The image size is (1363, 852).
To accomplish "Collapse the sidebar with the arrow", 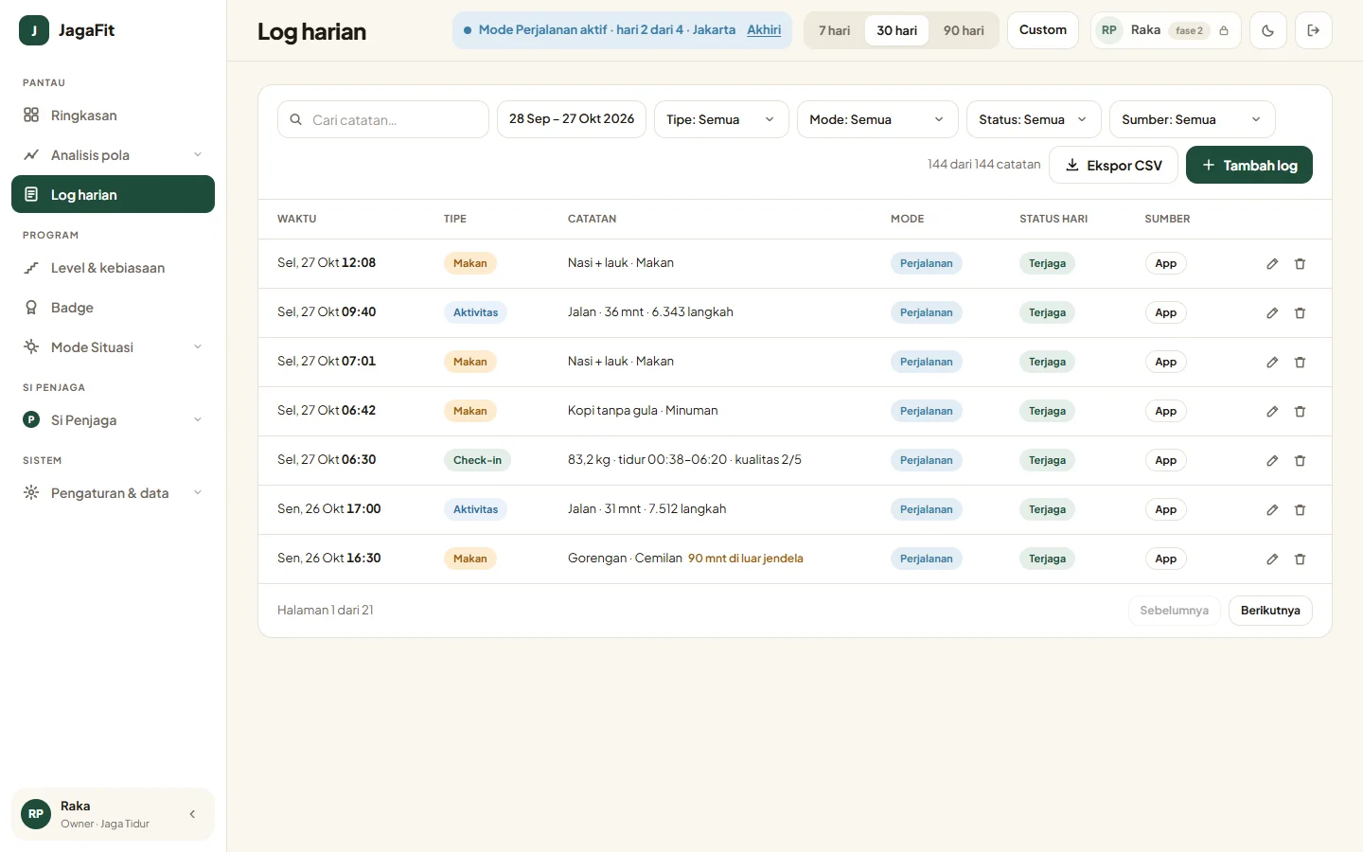I will coord(192,814).
